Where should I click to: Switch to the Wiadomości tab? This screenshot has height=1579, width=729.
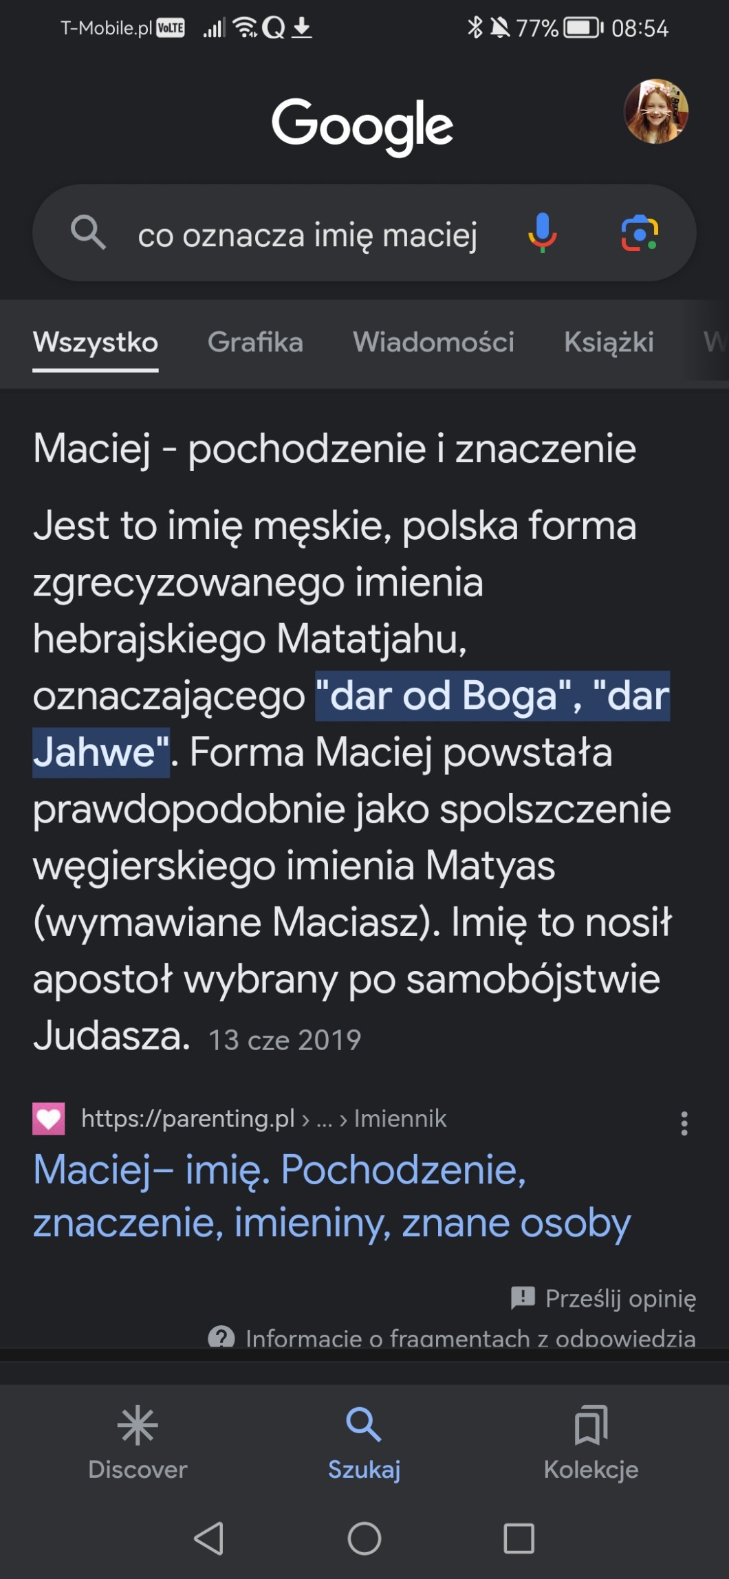click(433, 342)
